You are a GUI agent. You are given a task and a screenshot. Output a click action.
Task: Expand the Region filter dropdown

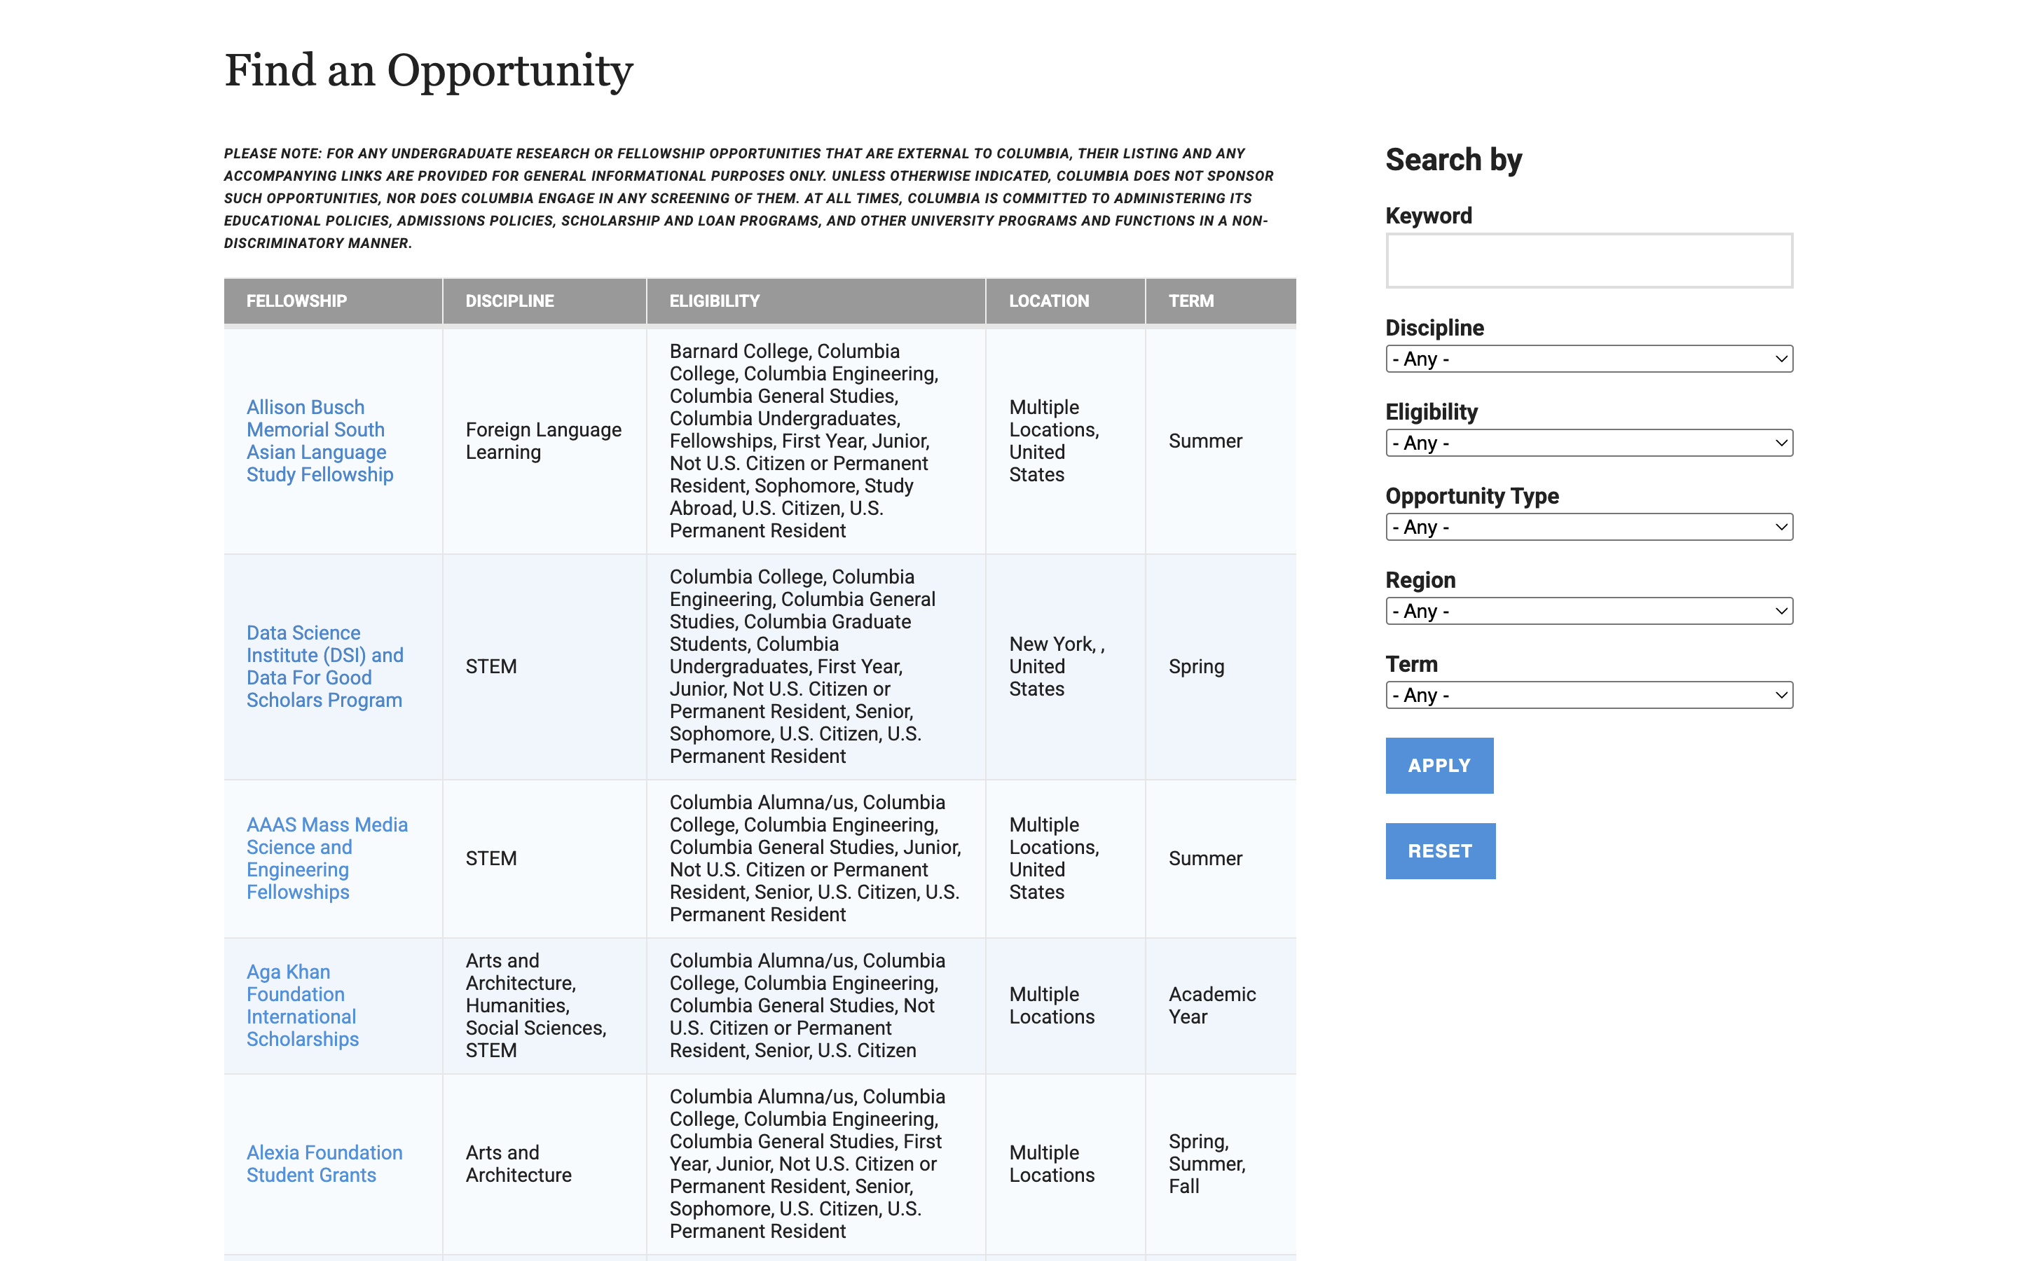[1588, 612]
